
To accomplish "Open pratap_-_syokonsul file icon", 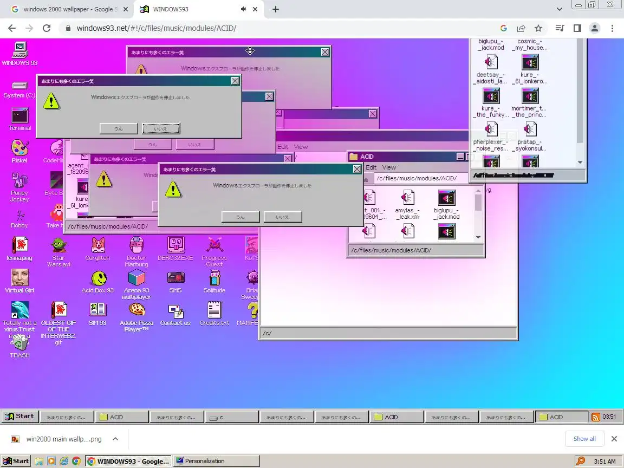I will pos(530,136).
